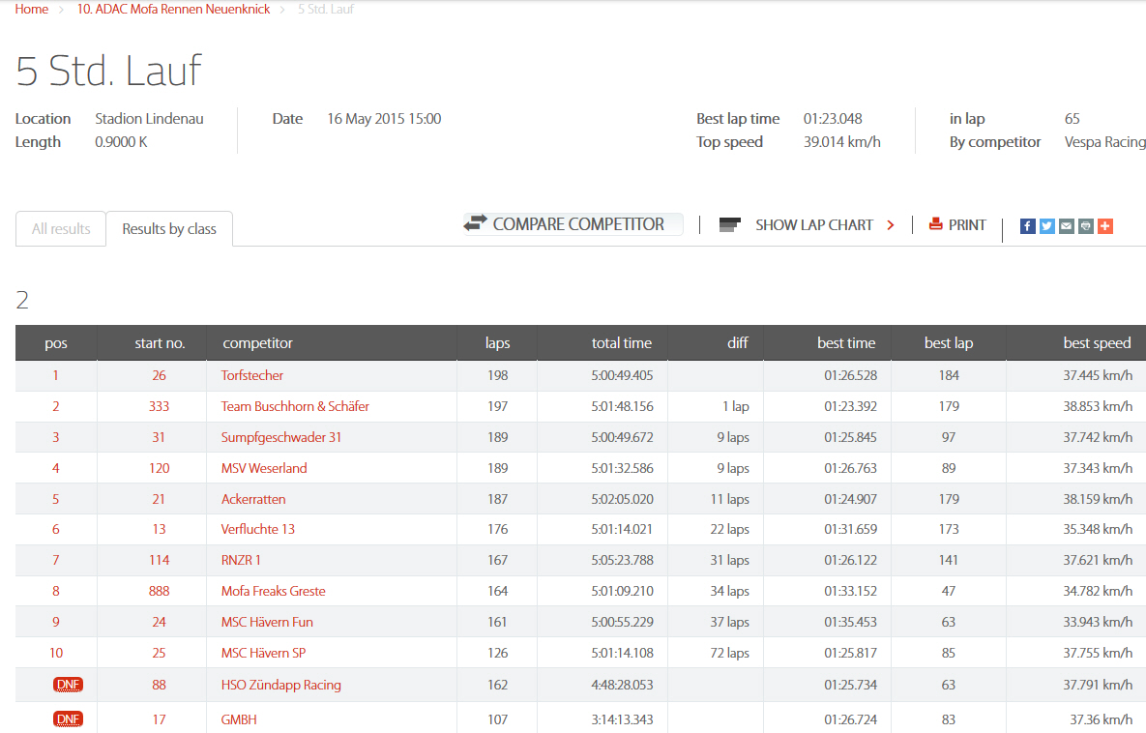Expand the Show Lap Chart chevron arrow
The height and width of the screenshot is (733, 1146).
(x=891, y=225)
